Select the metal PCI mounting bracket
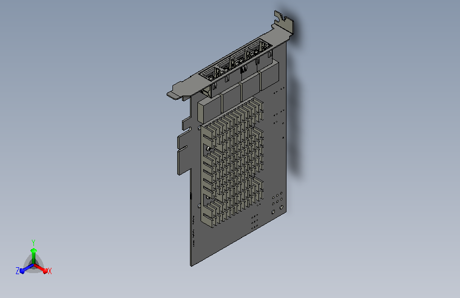The width and height of the screenshot is (460, 298). [x=230, y=56]
